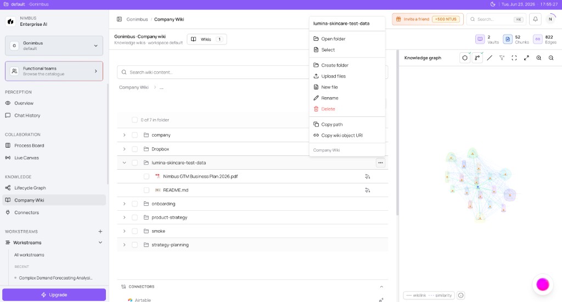Click the Edges link icon
The height and width of the screenshot is (302, 562).
pos(538,39)
